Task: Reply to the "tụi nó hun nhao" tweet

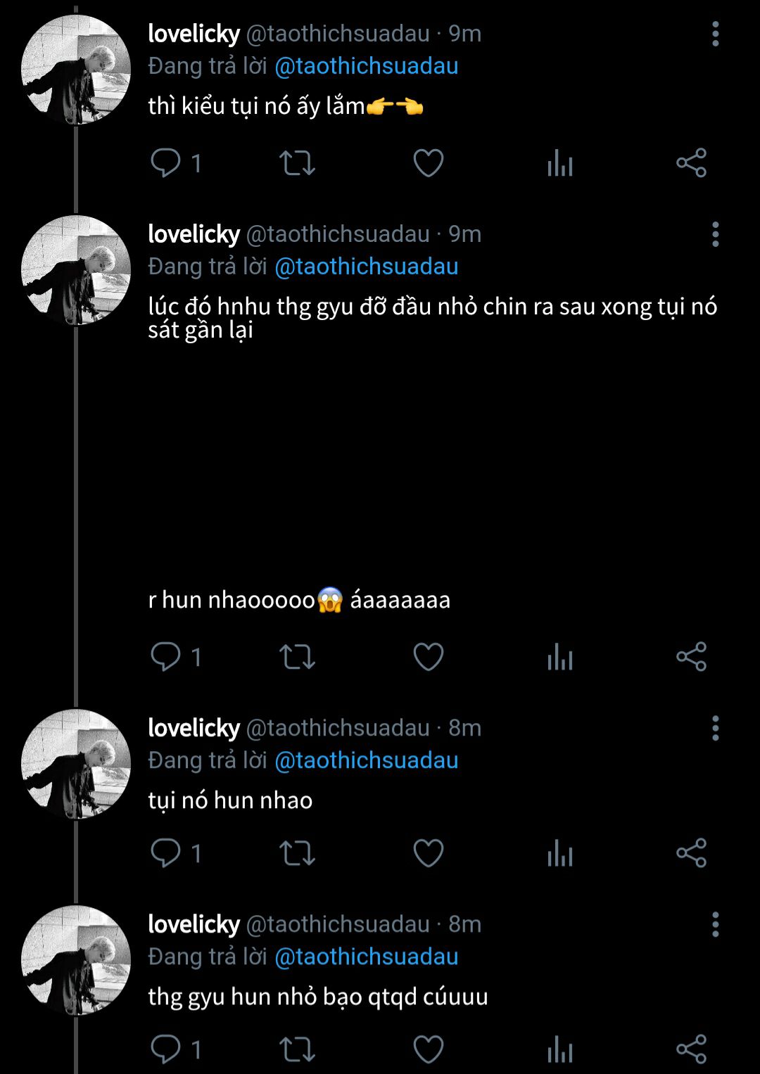Action: pyautogui.click(x=166, y=853)
